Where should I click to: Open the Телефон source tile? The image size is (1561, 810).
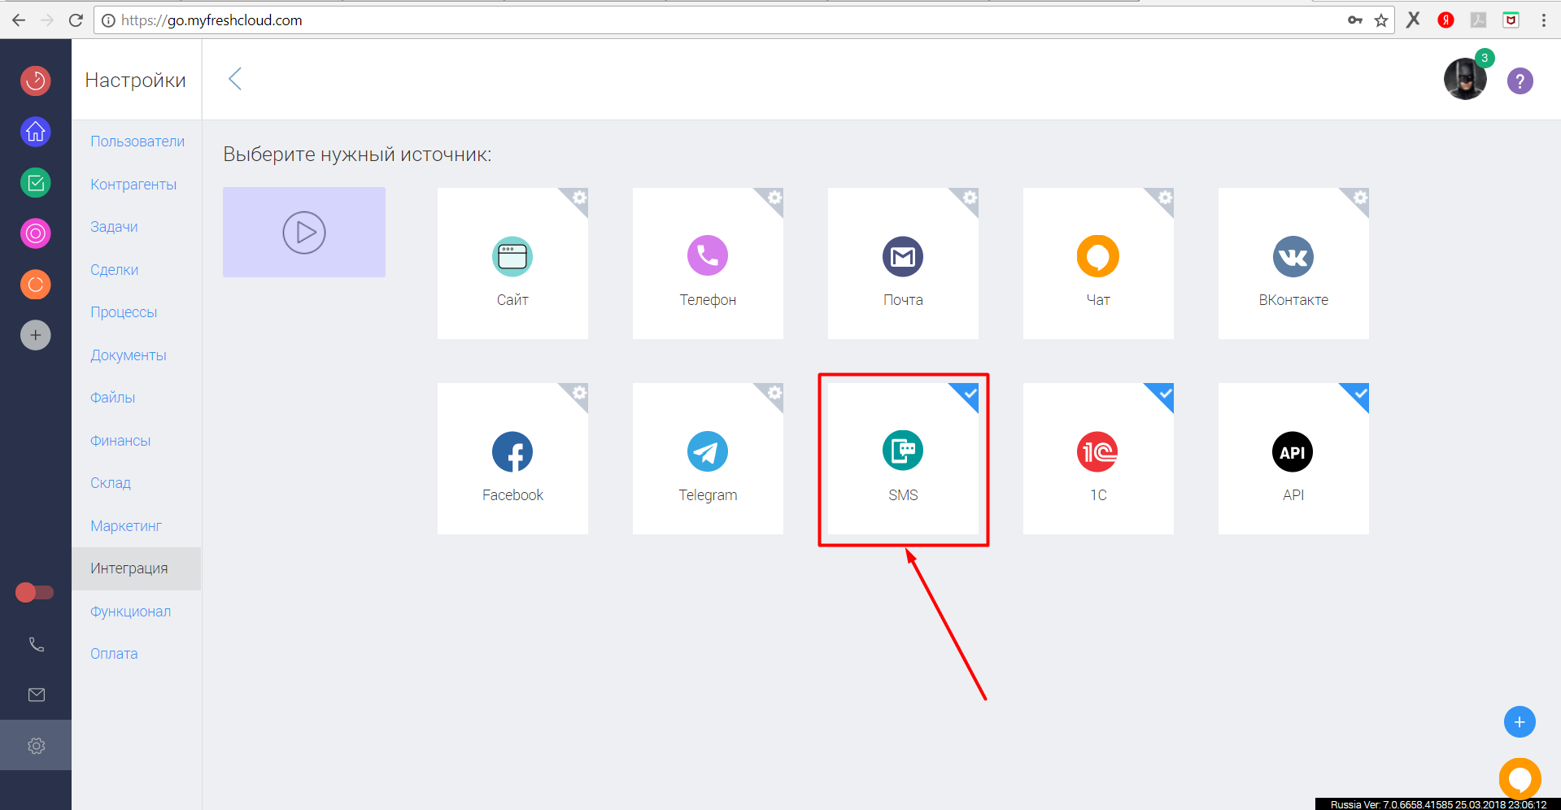[x=708, y=263]
